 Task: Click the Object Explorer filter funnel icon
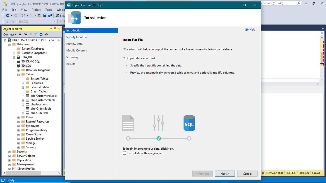(x=36, y=34)
